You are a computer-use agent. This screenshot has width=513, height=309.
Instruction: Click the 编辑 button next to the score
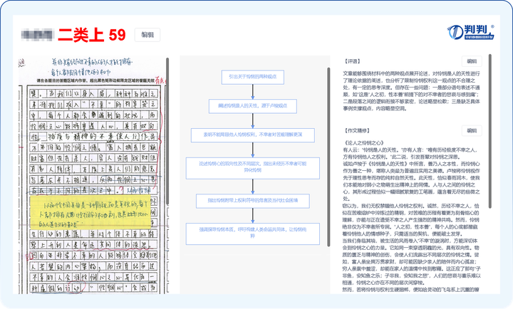coord(149,35)
